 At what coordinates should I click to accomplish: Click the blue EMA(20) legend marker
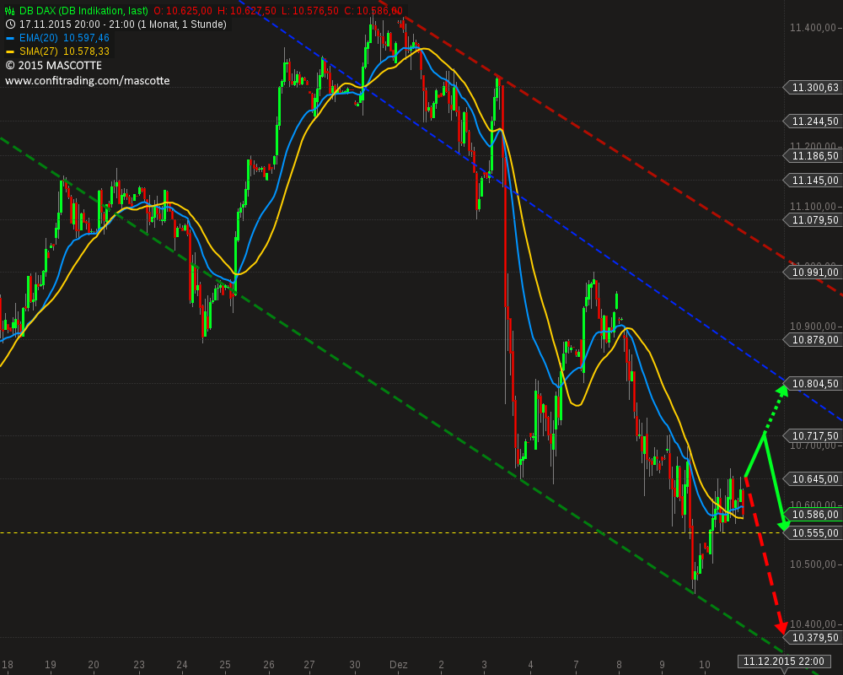coord(10,38)
